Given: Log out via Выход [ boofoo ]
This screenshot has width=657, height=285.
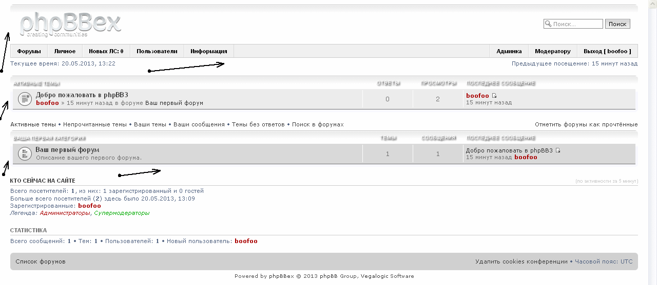Looking at the screenshot, I should coord(608,51).
